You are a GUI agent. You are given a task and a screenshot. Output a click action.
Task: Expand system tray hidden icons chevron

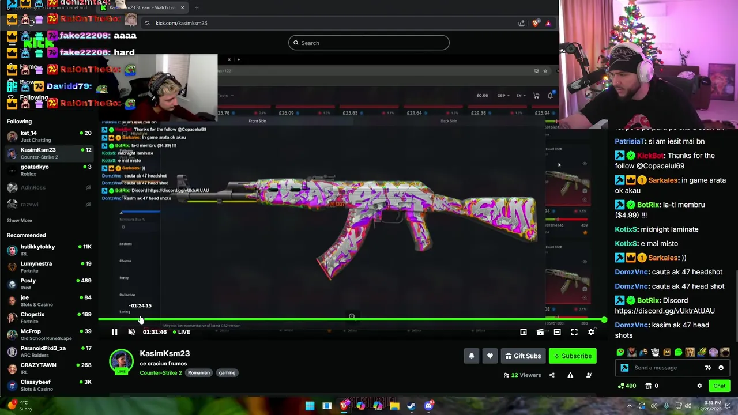tap(630, 406)
